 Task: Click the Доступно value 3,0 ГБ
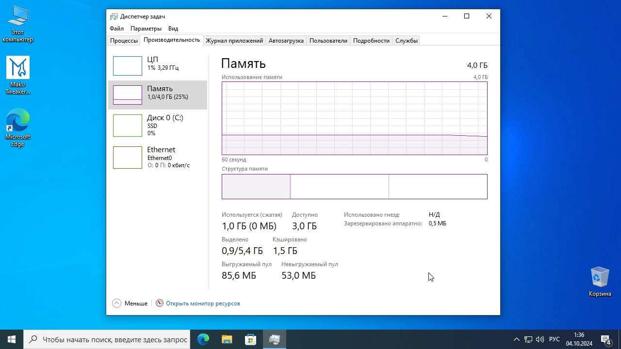pos(304,226)
